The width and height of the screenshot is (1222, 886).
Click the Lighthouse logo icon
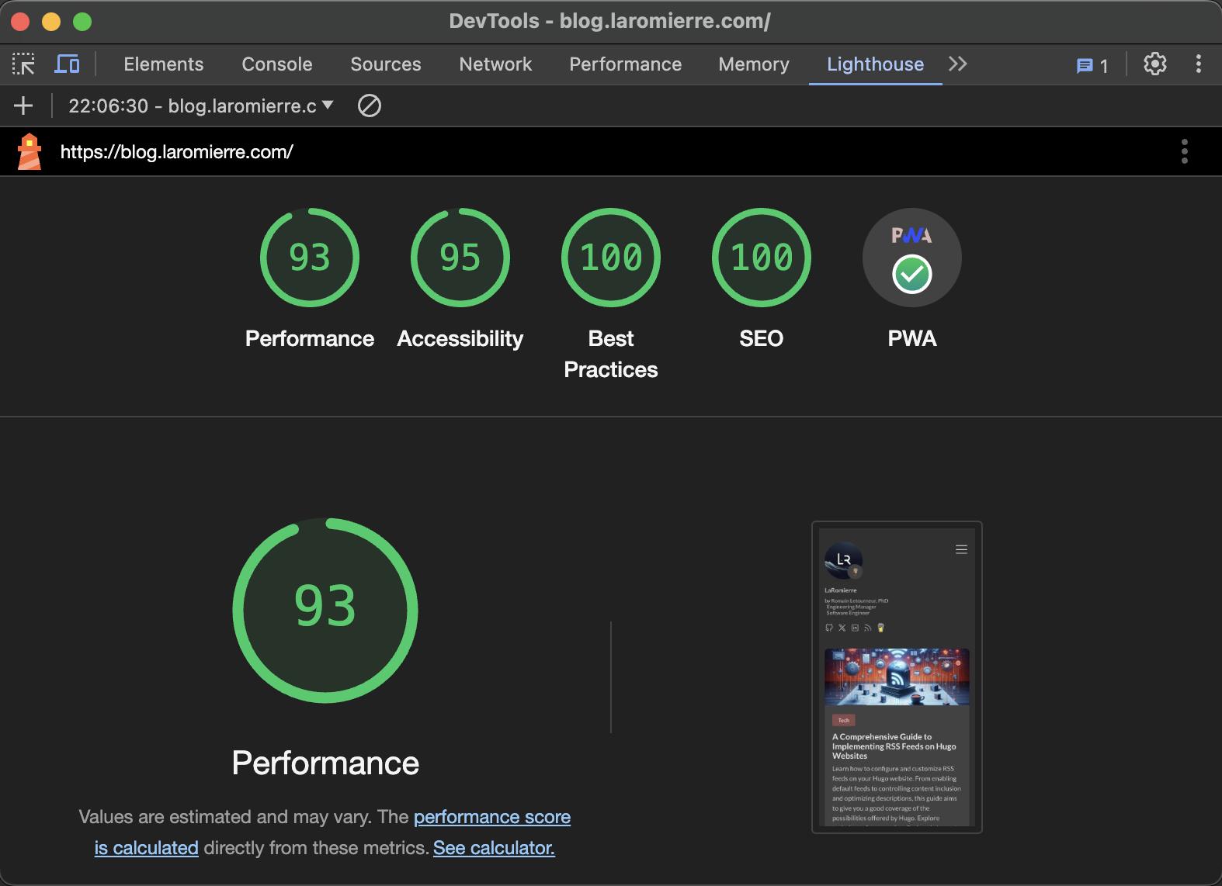coord(30,151)
